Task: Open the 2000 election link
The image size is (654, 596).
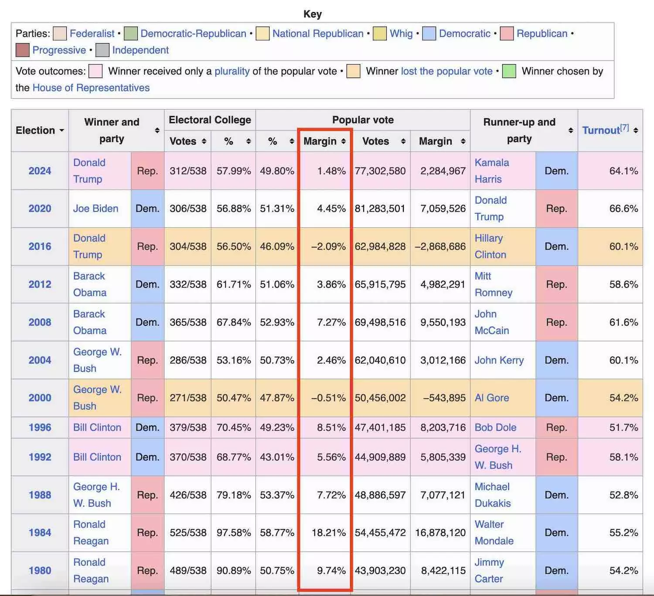Action: (40, 398)
